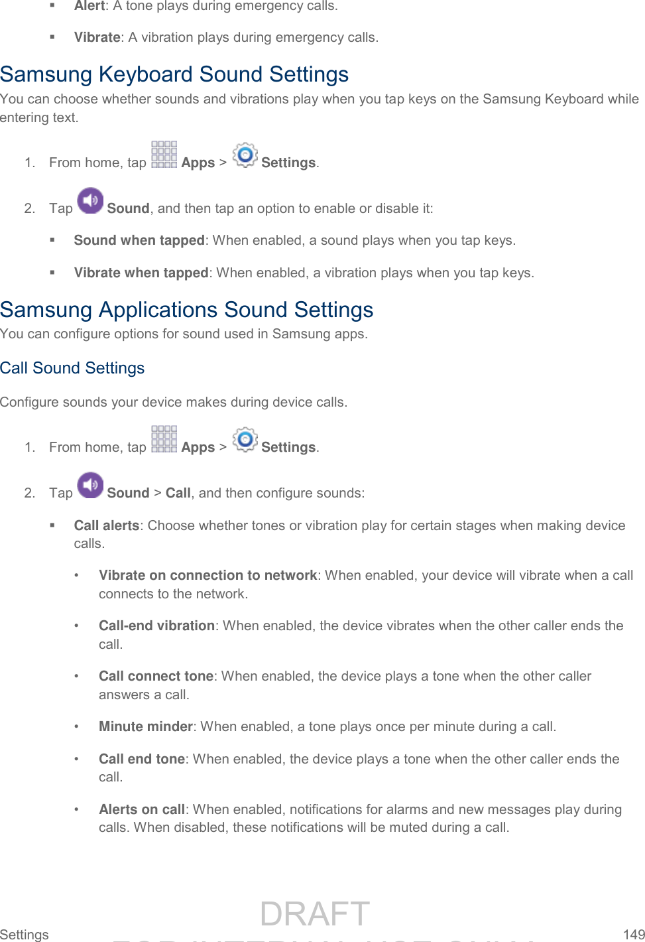Click the 'Minute minder' bold text

[x=145, y=726]
